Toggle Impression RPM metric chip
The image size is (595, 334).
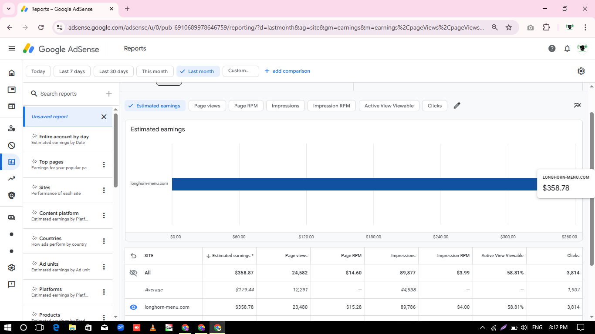tap(331, 106)
